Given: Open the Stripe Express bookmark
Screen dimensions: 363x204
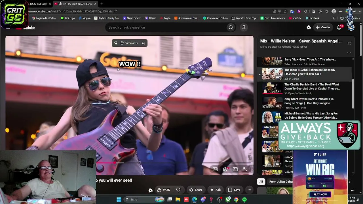Looking at the screenshot, I should [132, 18].
